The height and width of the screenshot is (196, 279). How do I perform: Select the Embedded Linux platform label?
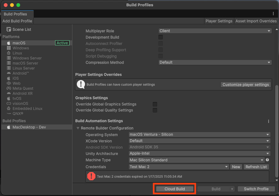pos(27,108)
